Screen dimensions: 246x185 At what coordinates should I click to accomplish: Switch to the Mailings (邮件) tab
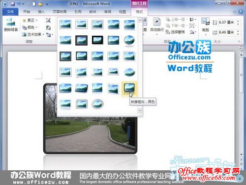(x=92, y=11)
